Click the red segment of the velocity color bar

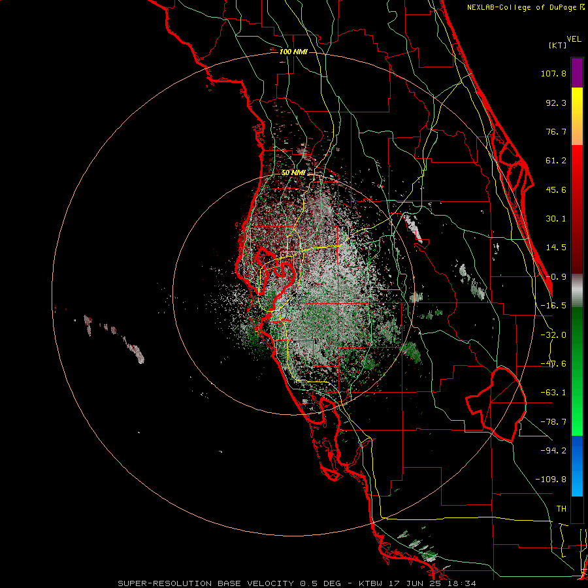577,209
